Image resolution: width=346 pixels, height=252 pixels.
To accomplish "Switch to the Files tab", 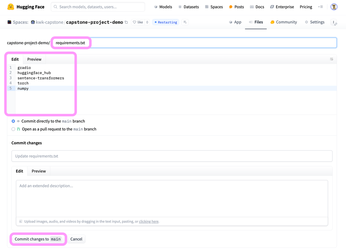I will (256, 22).
